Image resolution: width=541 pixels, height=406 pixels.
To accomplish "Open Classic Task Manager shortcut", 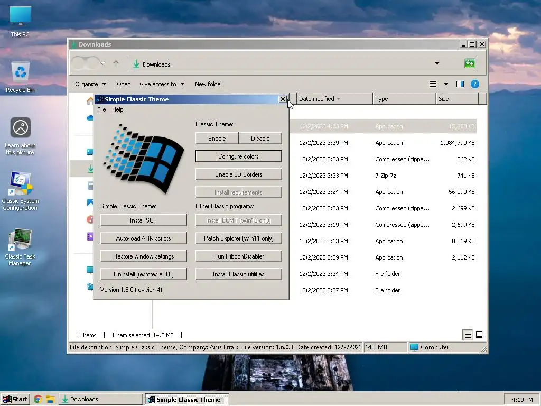I will click(20, 247).
